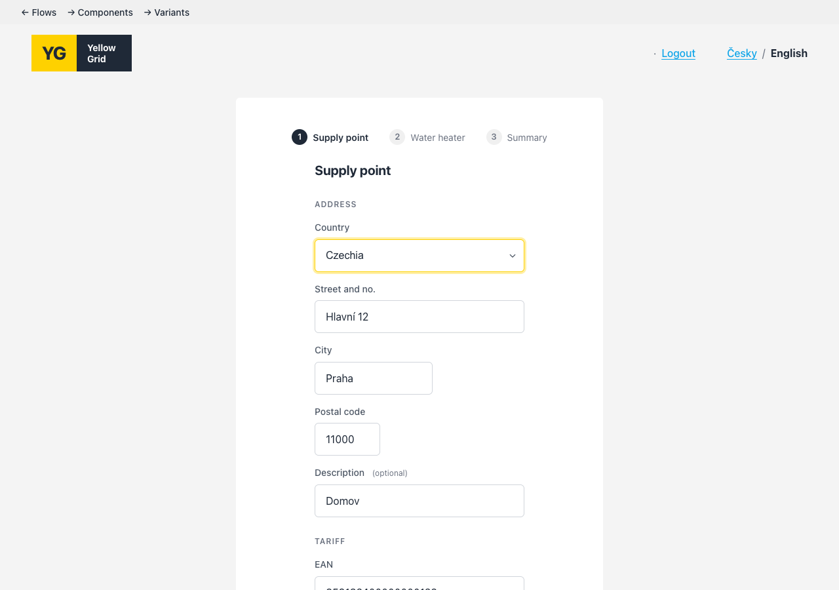Viewport: 839px width, 590px height.
Task: Click the City label
Action: point(323,350)
